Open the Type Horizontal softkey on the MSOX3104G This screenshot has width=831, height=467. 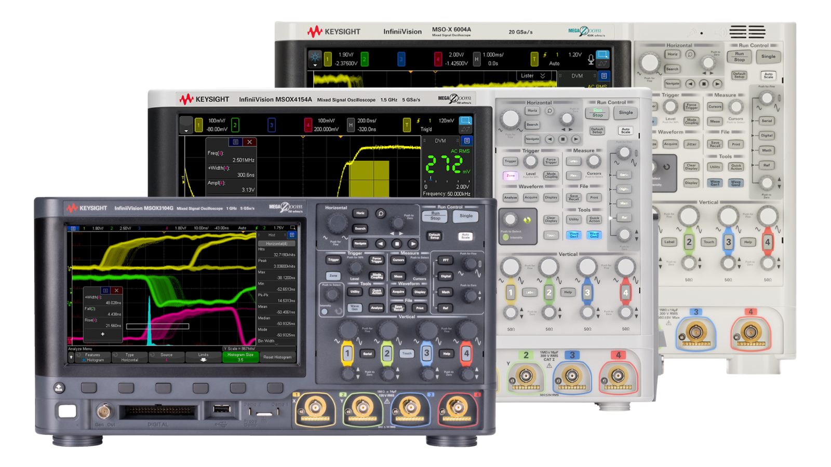[130, 357]
